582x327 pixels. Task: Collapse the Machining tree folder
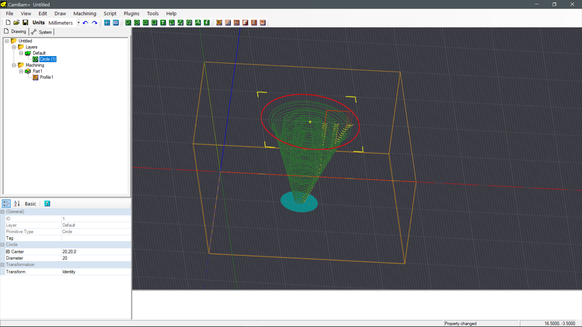coord(14,65)
